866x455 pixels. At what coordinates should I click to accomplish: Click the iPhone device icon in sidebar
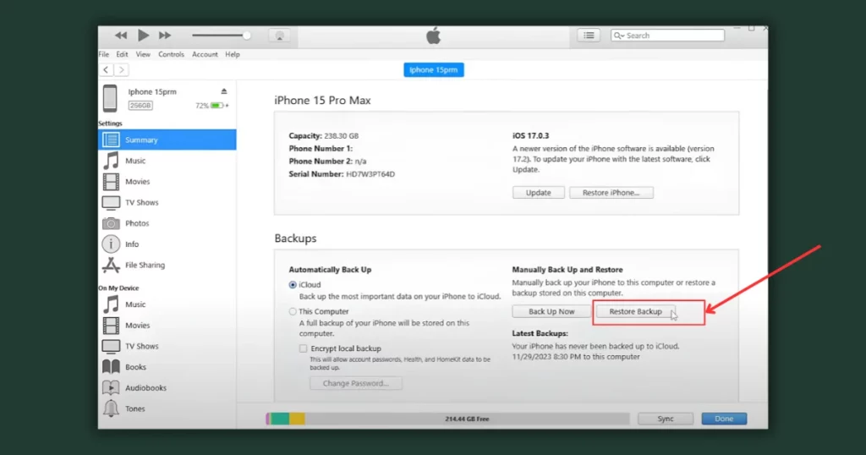[110, 98]
